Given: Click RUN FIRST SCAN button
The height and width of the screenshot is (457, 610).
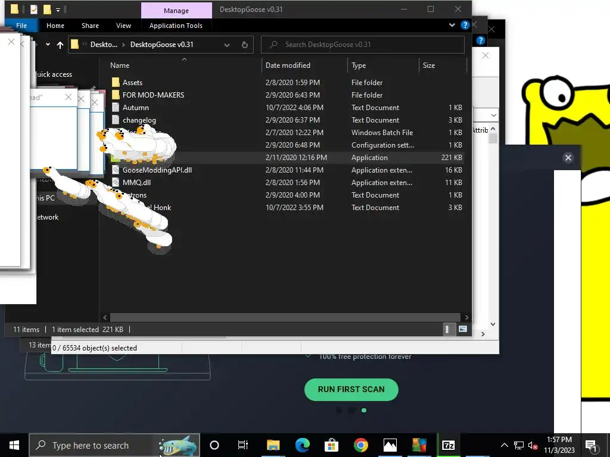Looking at the screenshot, I should [351, 389].
